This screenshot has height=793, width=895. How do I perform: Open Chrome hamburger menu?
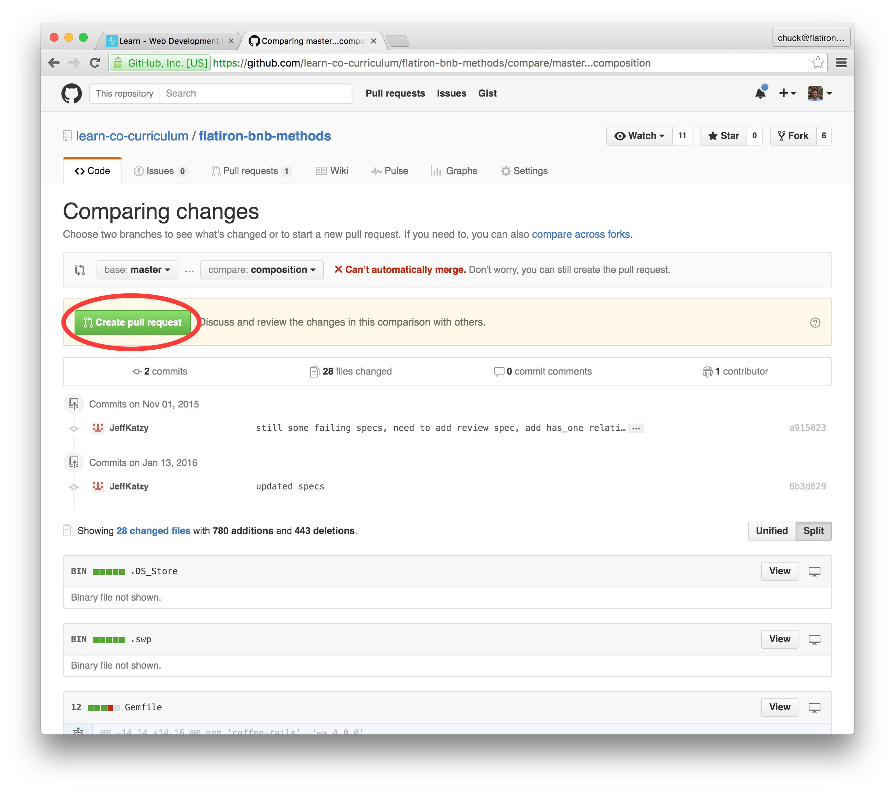pyautogui.click(x=841, y=63)
